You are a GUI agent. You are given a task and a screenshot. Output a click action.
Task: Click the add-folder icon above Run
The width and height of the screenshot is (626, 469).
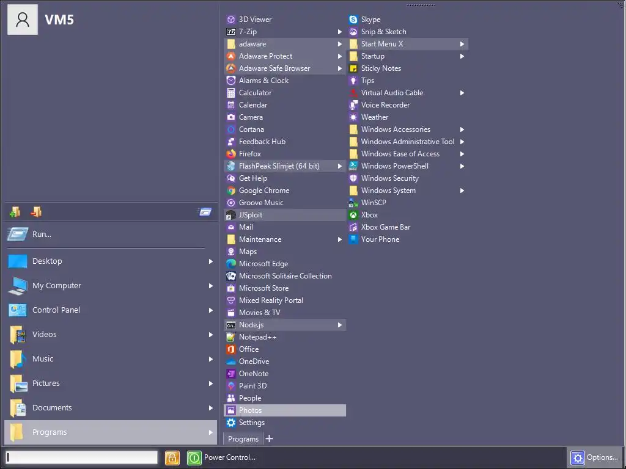pos(15,212)
